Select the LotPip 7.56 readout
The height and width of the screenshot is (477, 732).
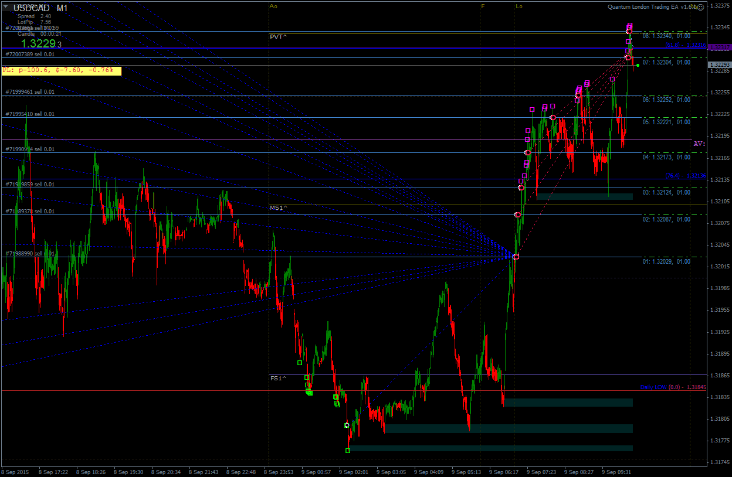click(34, 22)
